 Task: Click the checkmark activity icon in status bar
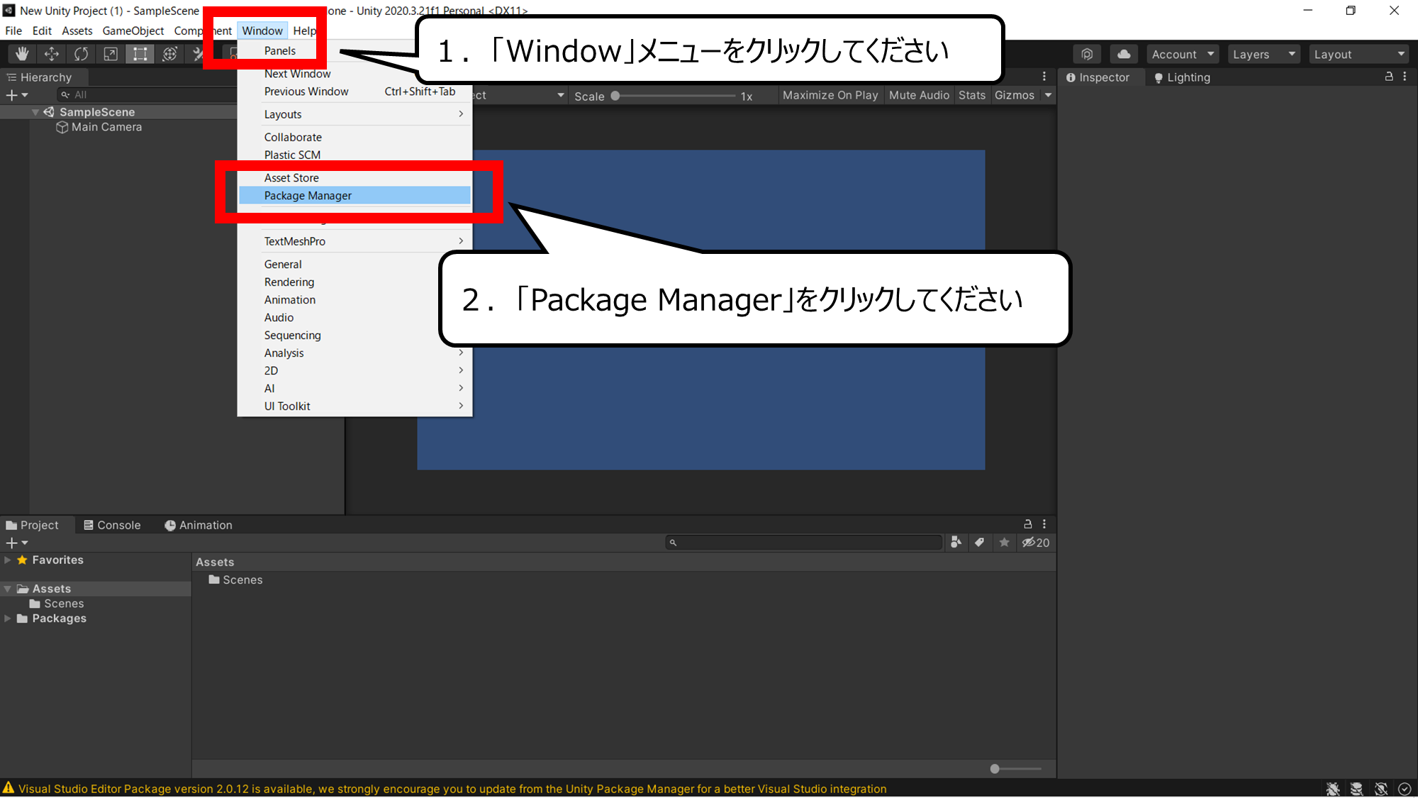1405,789
